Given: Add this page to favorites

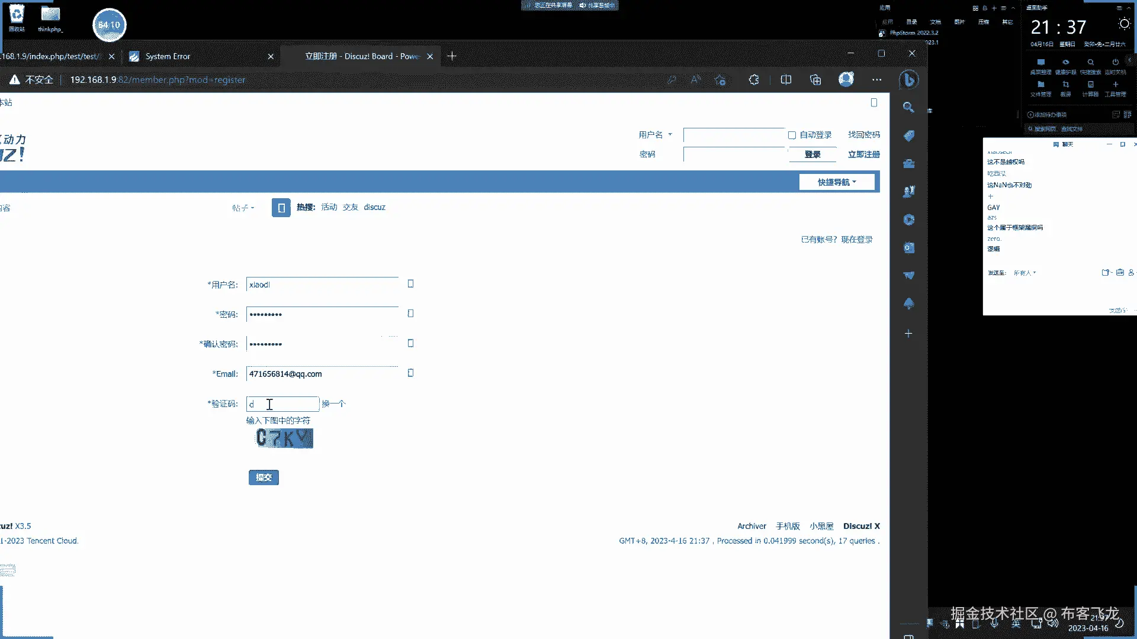Looking at the screenshot, I should click(x=720, y=80).
